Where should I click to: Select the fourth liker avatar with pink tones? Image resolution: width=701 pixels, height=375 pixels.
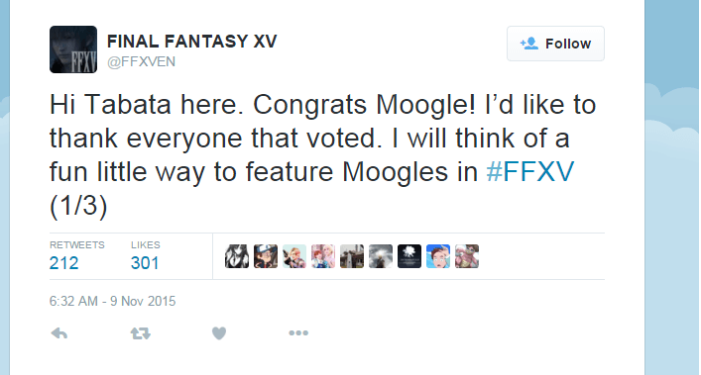click(323, 256)
